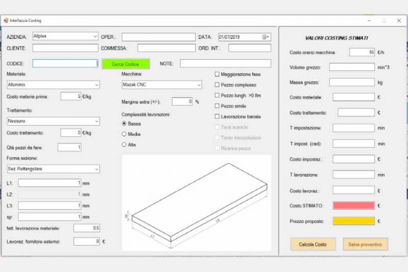Focus the CLIENTE input field

click(x=65, y=48)
